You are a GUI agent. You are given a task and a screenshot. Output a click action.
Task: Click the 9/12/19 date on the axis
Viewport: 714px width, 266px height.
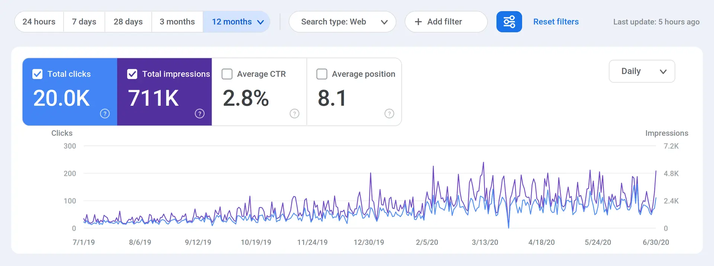[198, 242]
